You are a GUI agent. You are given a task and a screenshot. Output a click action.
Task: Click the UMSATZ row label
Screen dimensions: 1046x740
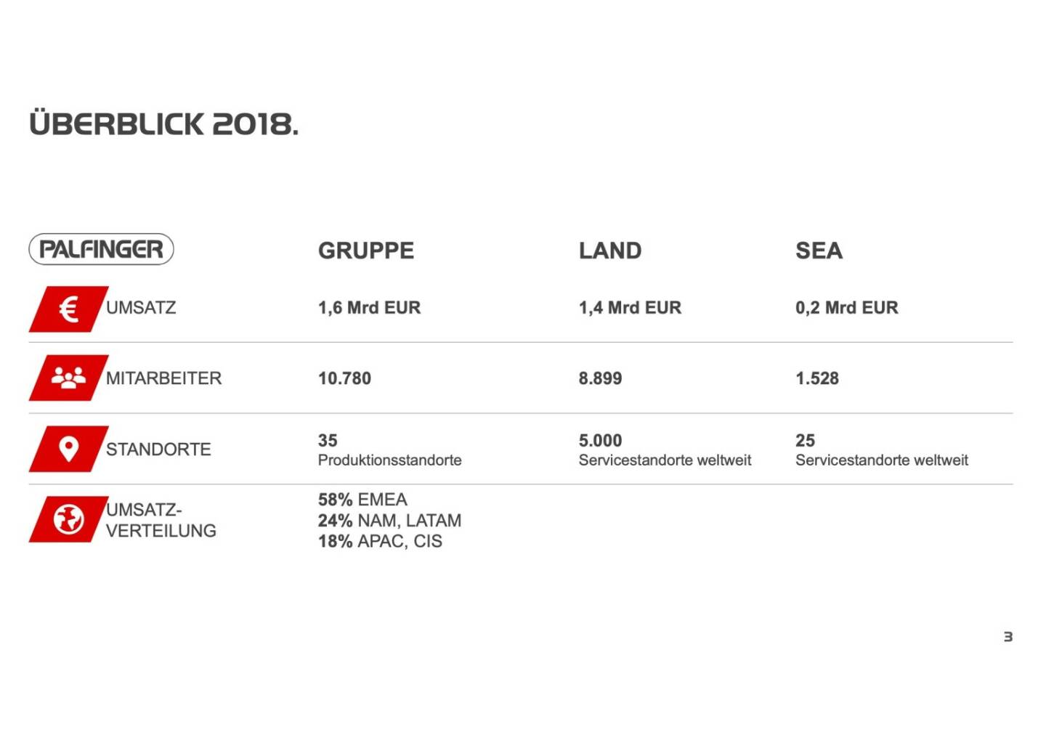click(141, 308)
